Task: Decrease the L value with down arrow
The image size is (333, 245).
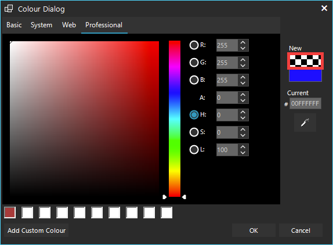Action: click(x=243, y=153)
